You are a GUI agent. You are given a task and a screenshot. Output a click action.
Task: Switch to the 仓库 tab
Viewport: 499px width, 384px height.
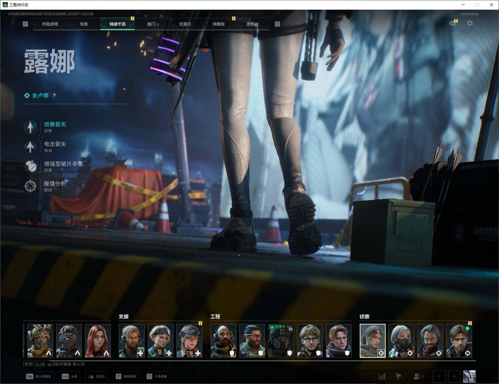pos(84,24)
